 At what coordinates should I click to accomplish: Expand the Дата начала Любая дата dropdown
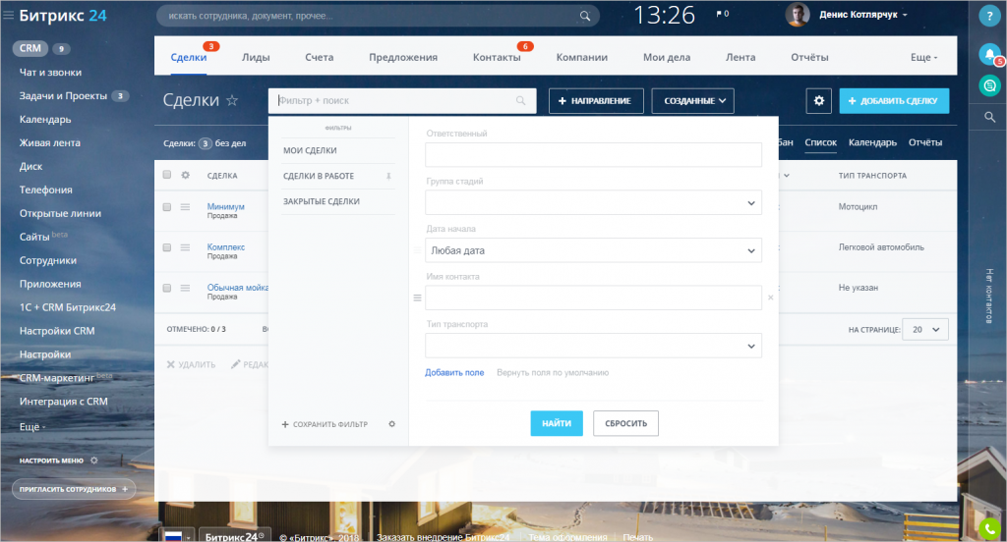click(x=593, y=250)
